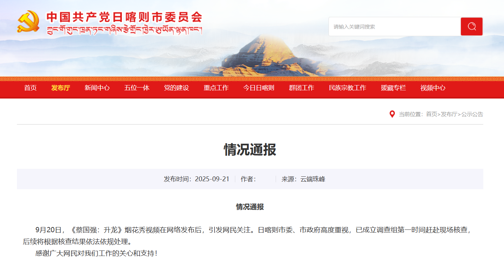This screenshot has width=504, height=277.
Task: Click the 发布厅 breadcrumb link
Action: click(449, 114)
